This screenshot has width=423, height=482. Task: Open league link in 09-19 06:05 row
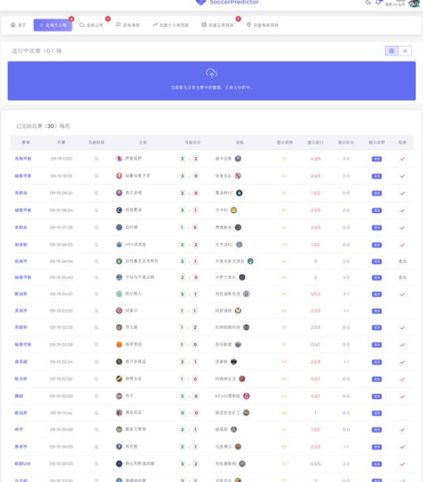(x=21, y=245)
